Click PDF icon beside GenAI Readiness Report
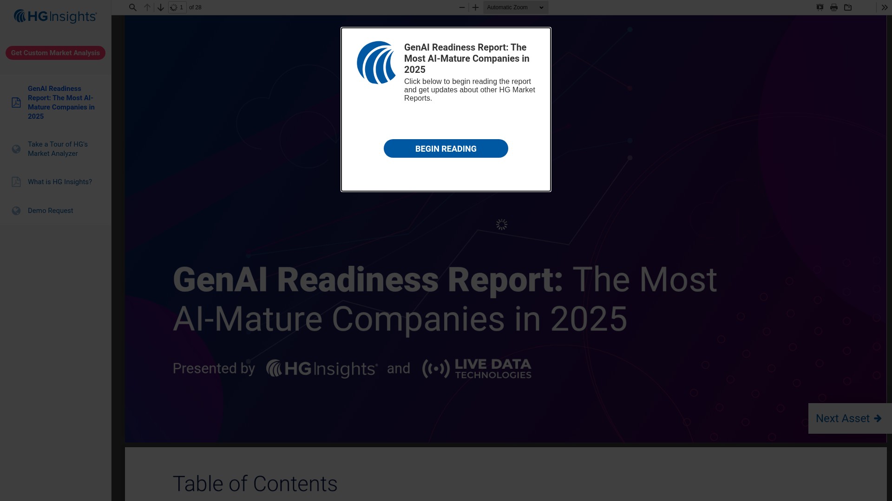Screen dimensions: 892x501 coord(16,103)
